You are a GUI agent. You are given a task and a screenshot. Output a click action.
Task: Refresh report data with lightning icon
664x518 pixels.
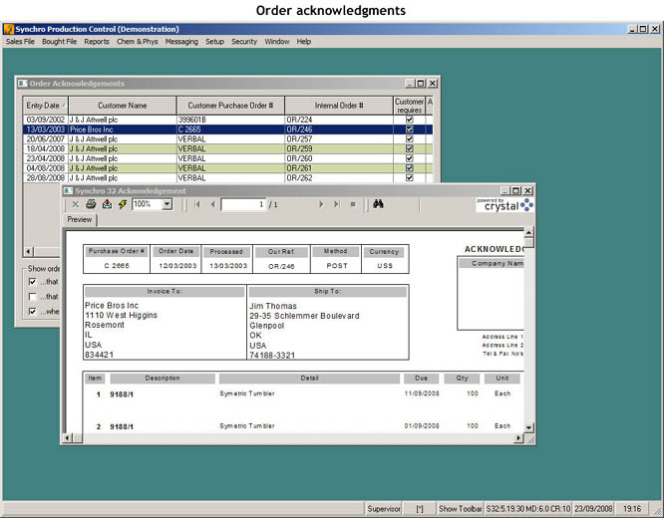point(123,204)
